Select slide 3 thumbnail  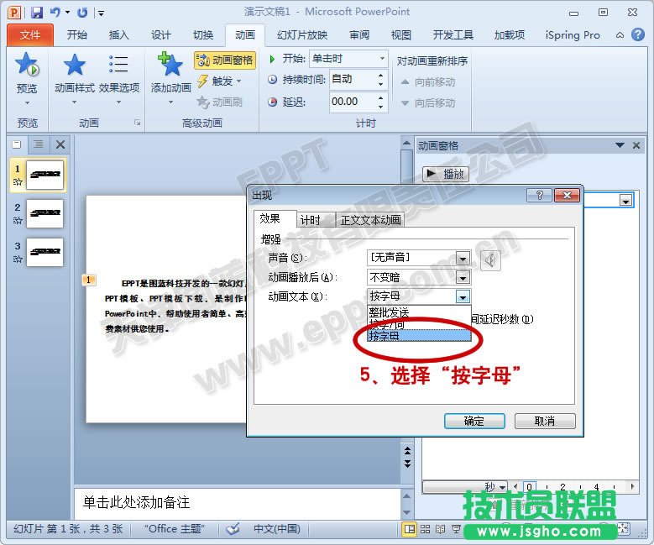pos(45,252)
